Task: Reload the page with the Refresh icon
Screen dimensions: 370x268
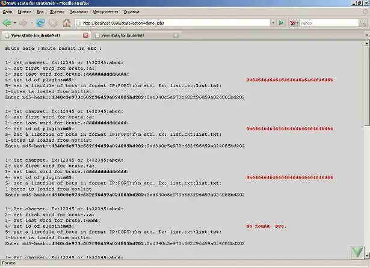Action: click(x=40, y=23)
